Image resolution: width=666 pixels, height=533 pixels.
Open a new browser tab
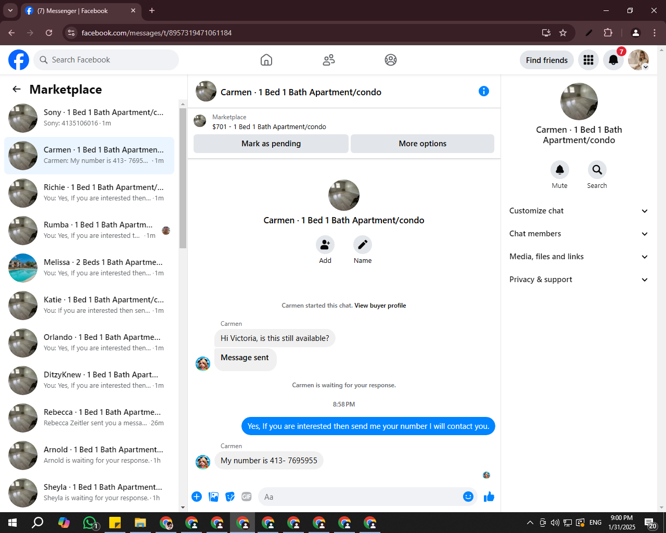pyautogui.click(x=152, y=10)
